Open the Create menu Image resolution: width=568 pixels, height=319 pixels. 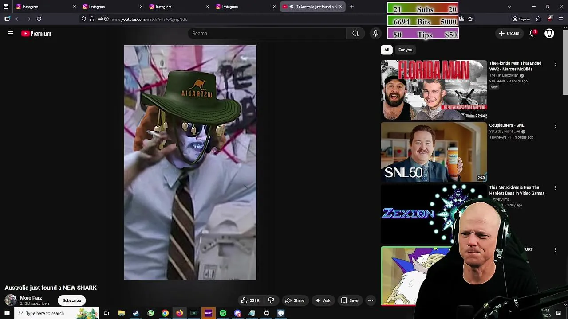pos(509,33)
